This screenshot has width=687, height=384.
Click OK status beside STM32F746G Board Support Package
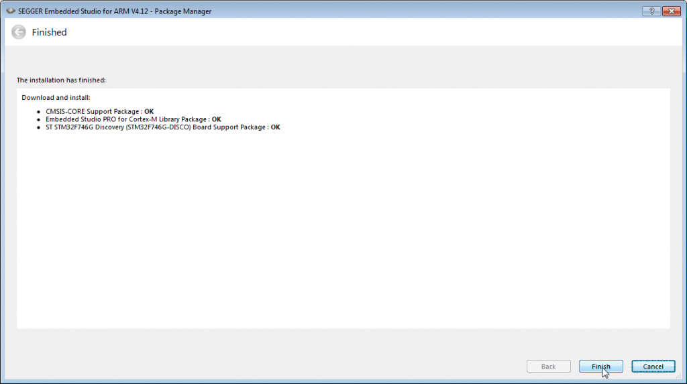coord(275,127)
